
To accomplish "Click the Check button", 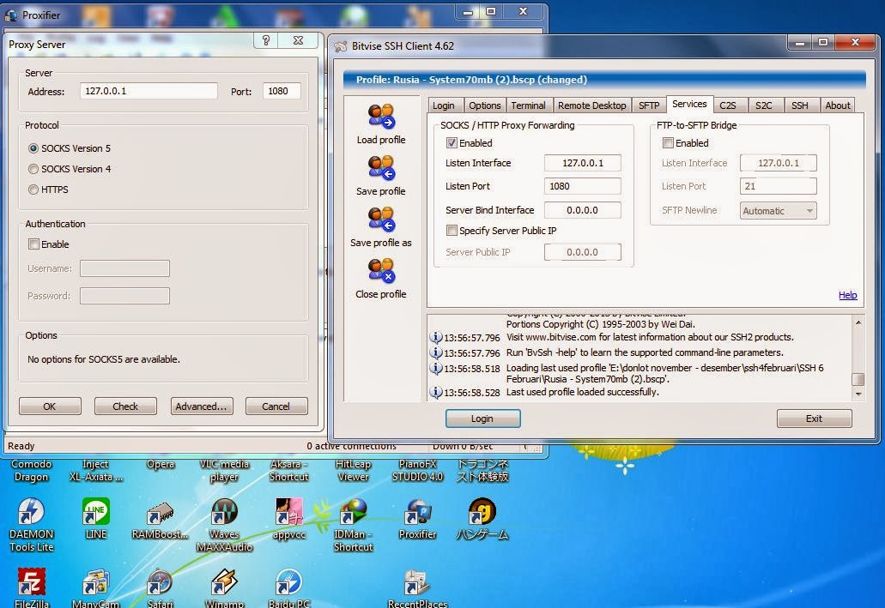I will tap(125, 406).
